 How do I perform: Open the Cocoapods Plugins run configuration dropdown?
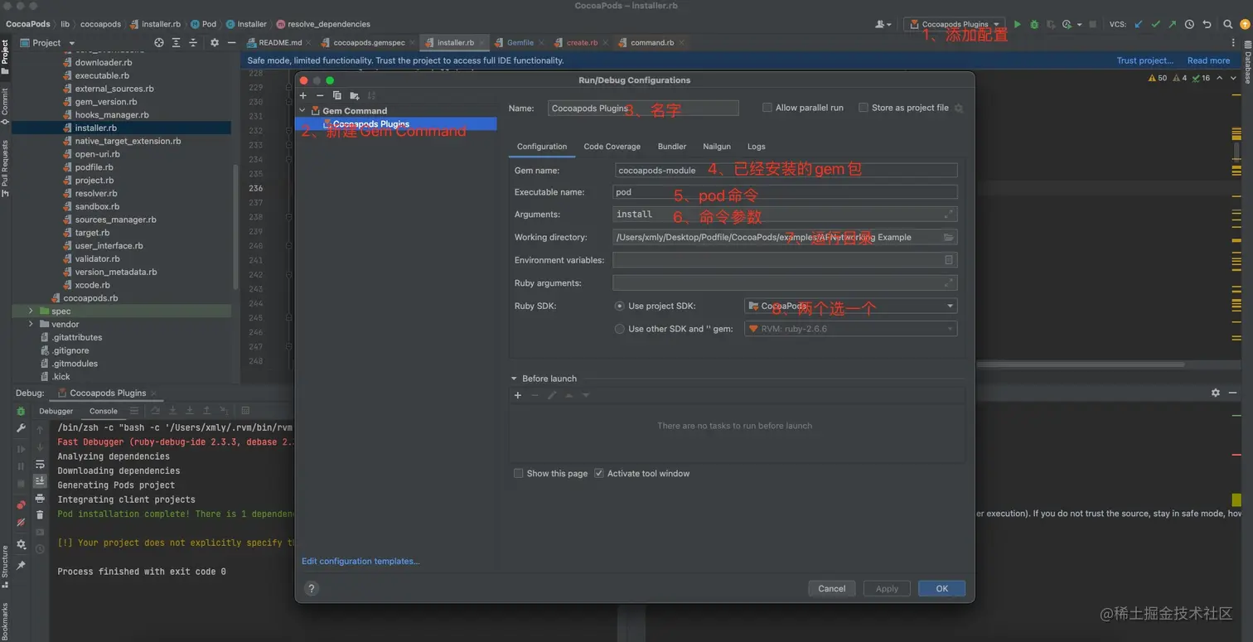pyautogui.click(x=955, y=25)
